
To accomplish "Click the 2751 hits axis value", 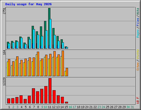I will click(4, 11).
